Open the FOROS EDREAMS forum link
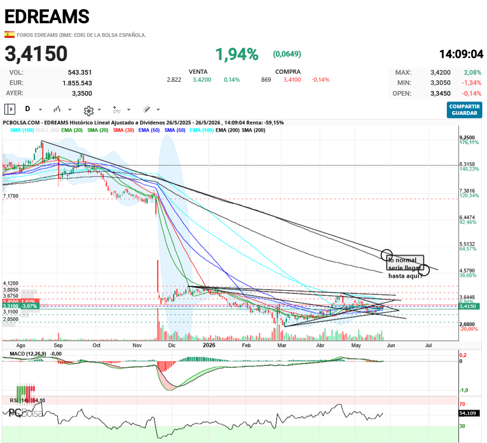 (81, 35)
